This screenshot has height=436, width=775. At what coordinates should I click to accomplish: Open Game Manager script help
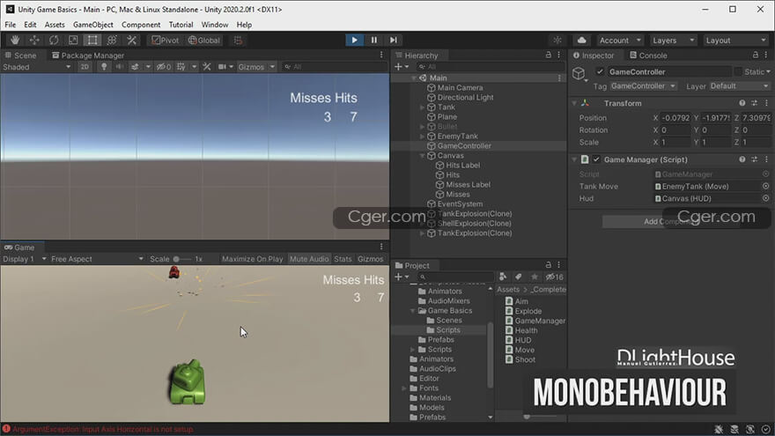pos(742,159)
